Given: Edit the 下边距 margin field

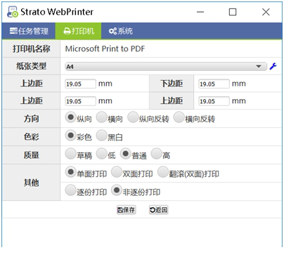Looking at the screenshot, I should pyautogui.click(x=214, y=84).
